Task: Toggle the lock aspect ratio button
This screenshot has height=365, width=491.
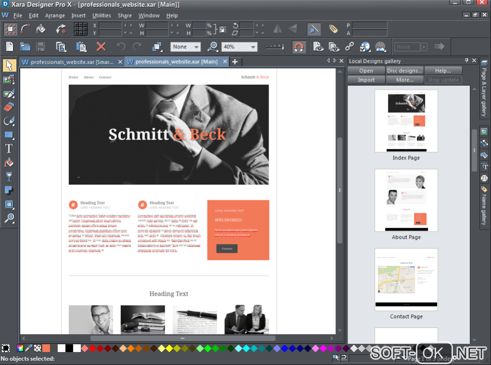Action: [x=222, y=30]
